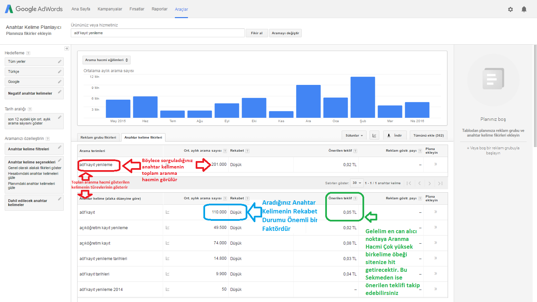Collapse the left sidebar panel

[67, 49]
